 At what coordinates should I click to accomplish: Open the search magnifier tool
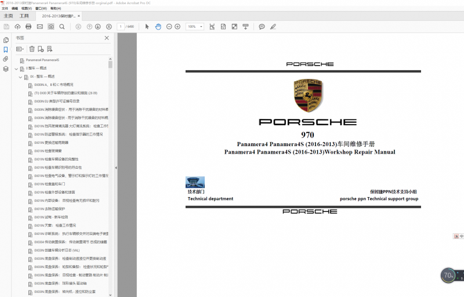[x=62, y=27]
